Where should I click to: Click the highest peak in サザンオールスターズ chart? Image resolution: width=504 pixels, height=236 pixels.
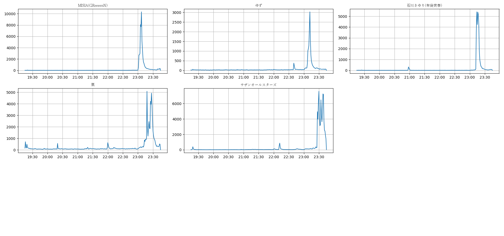(x=319, y=91)
